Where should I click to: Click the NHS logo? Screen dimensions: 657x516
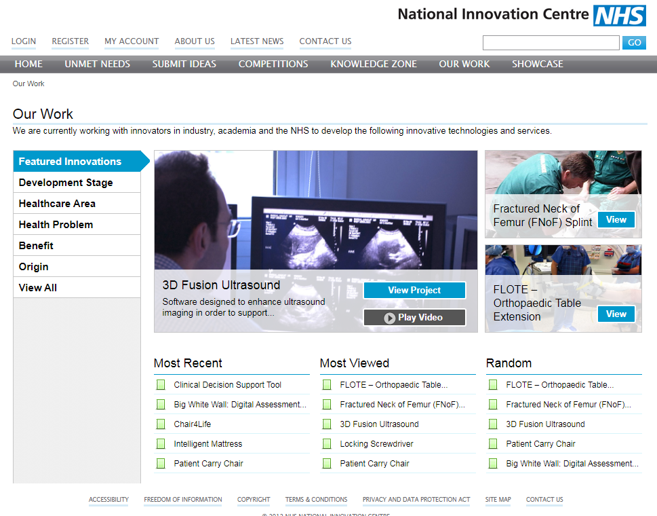(619, 16)
